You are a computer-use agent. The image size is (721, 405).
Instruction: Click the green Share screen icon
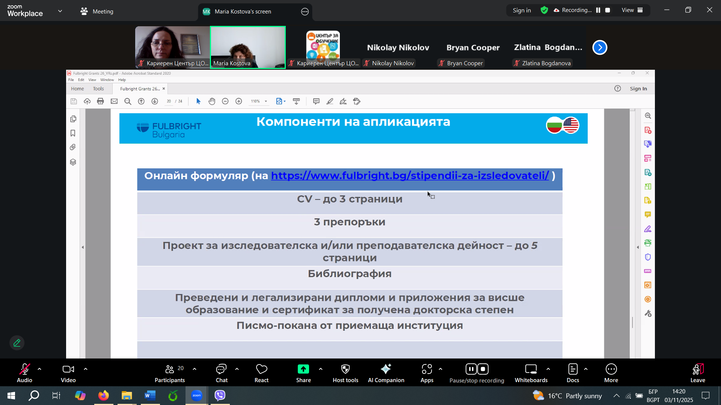[303, 369]
